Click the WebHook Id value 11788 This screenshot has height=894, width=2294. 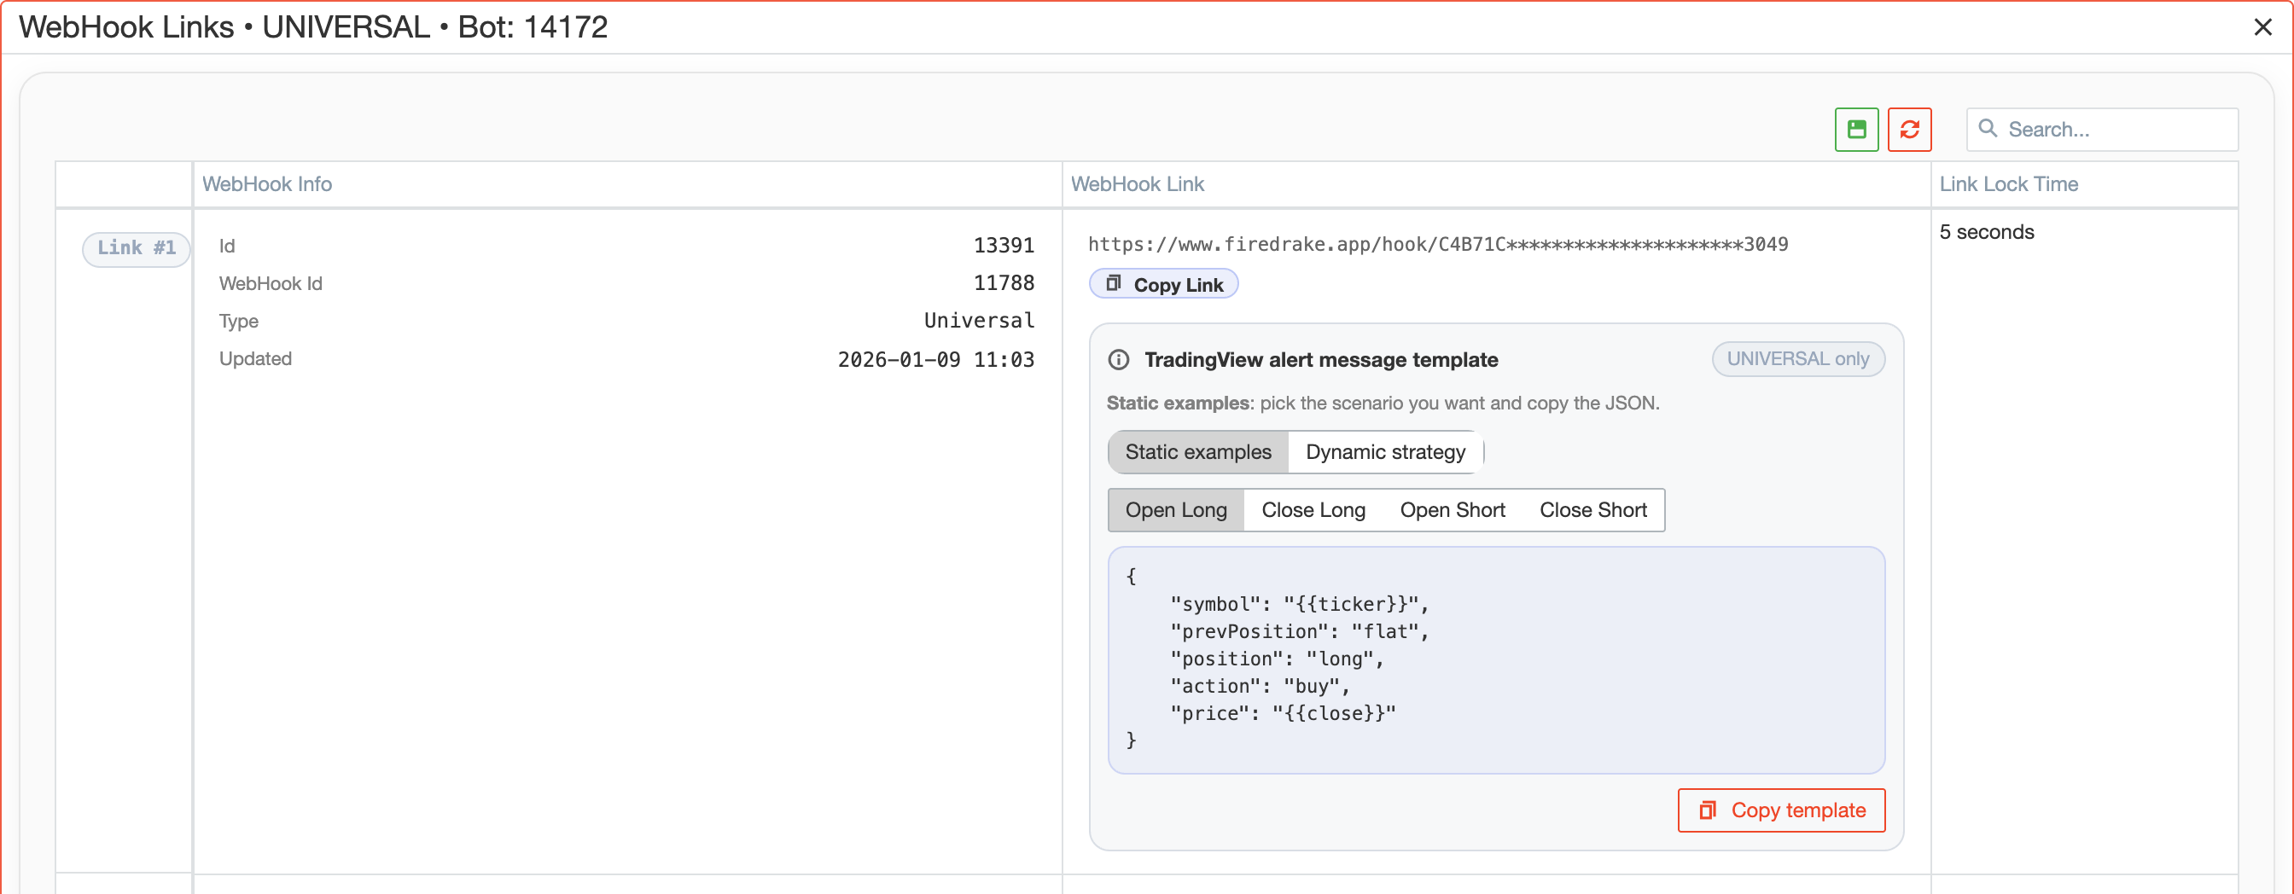coord(1004,283)
